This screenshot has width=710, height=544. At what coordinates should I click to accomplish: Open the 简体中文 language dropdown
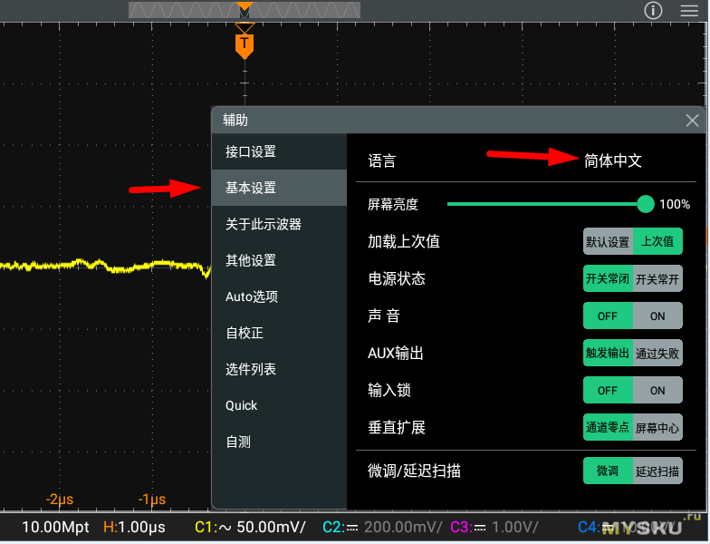613,160
